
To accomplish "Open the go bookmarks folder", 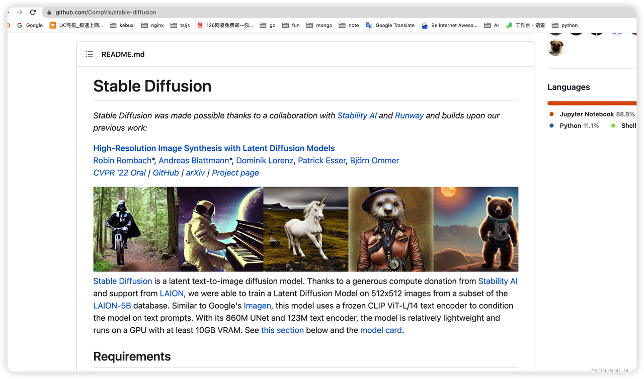I will (267, 25).
